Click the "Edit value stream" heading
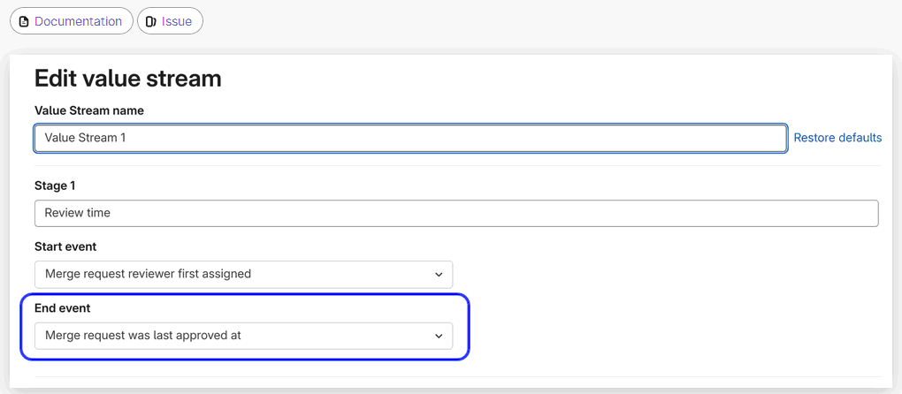Viewport: 902px width, 394px height. (127, 79)
